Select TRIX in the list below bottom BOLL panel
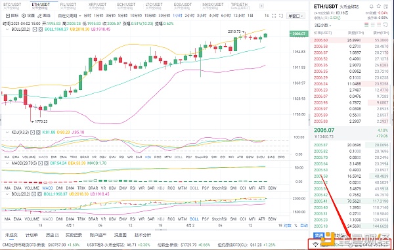The height and width of the screenshot is (250, 394). pyautogui.click(x=81, y=219)
